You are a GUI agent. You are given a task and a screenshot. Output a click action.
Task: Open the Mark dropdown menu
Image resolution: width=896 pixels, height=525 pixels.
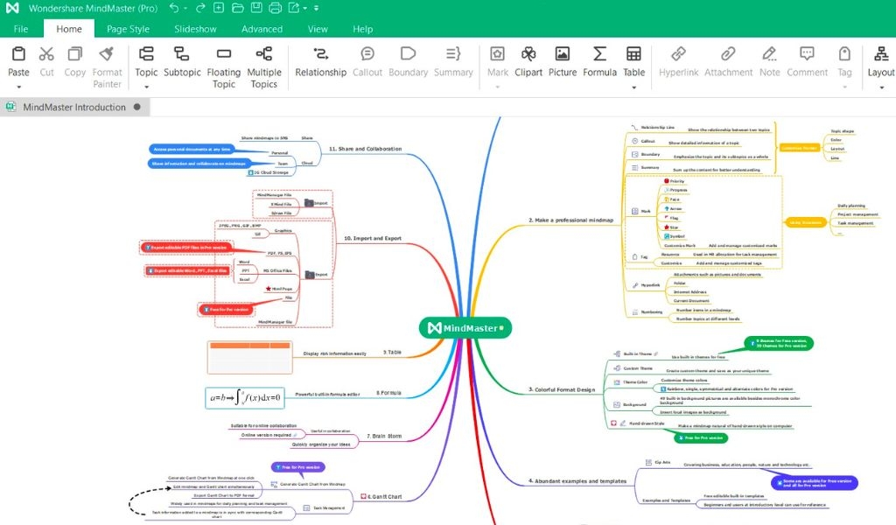pyautogui.click(x=497, y=87)
